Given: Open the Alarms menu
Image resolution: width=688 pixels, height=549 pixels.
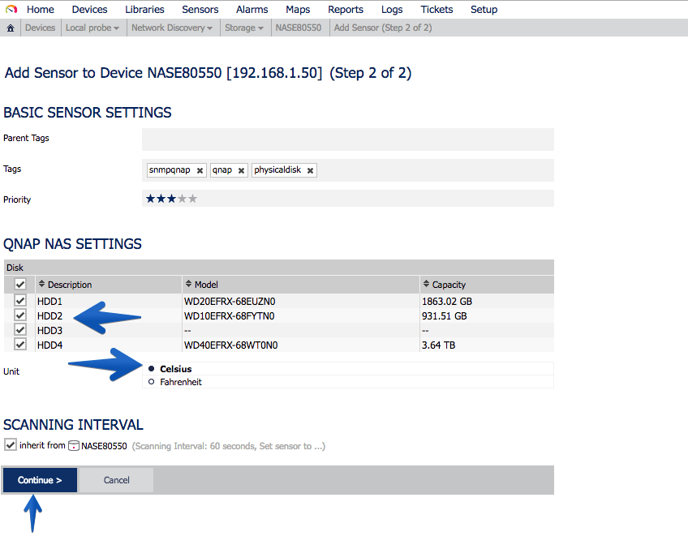Looking at the screenshot, I should tap(252, 9).
